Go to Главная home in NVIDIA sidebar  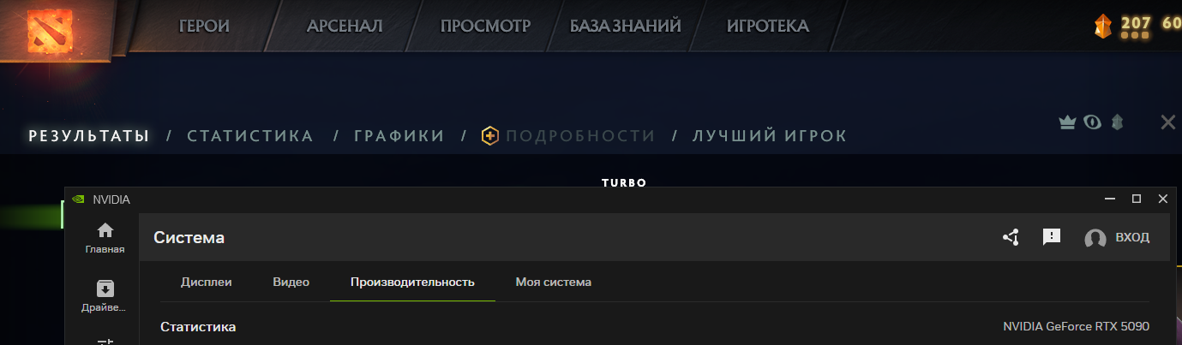(x=105, y=238)
